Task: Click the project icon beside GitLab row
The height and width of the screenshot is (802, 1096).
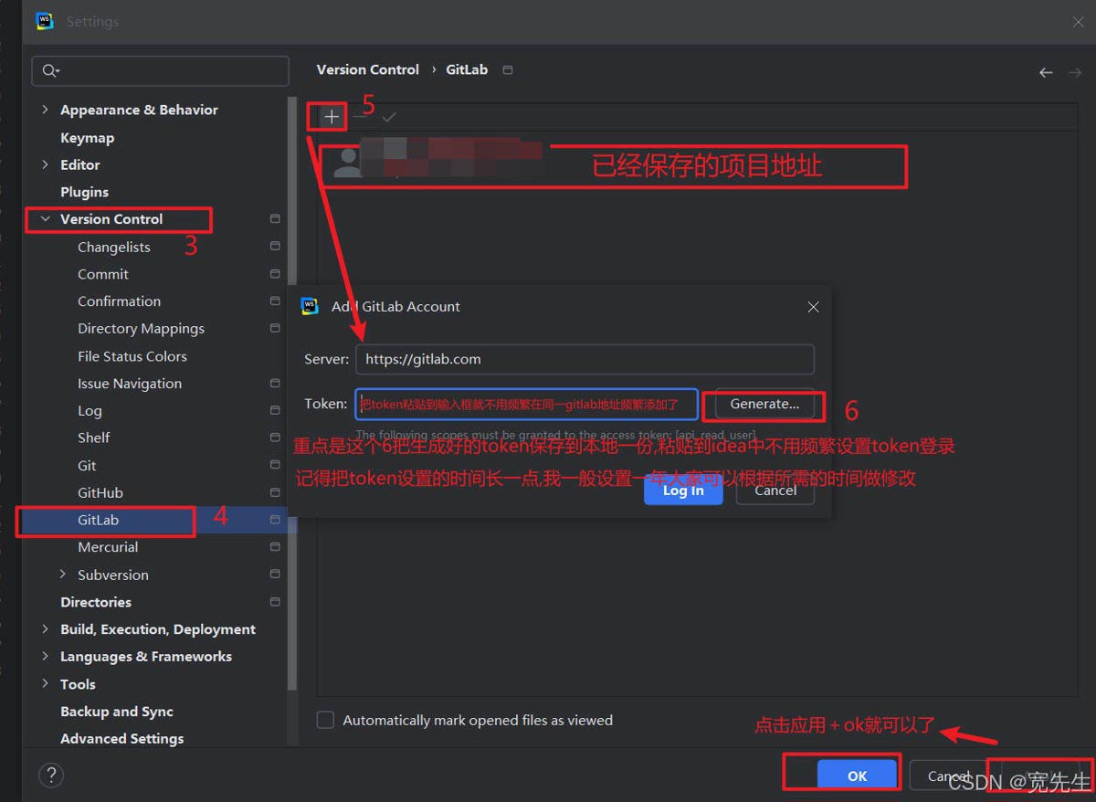Action: point(275,520)
